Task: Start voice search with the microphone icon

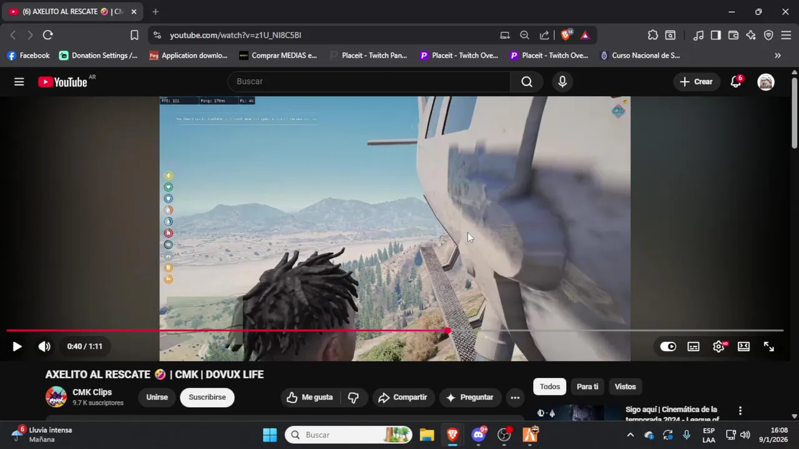Action: (x=562, y=82)
